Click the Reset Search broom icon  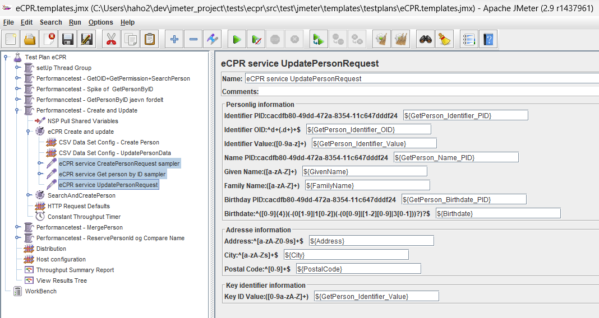point(445,39)
